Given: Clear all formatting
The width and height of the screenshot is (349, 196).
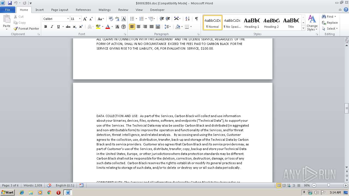Looking at the screenshot, I should point(111,19).
